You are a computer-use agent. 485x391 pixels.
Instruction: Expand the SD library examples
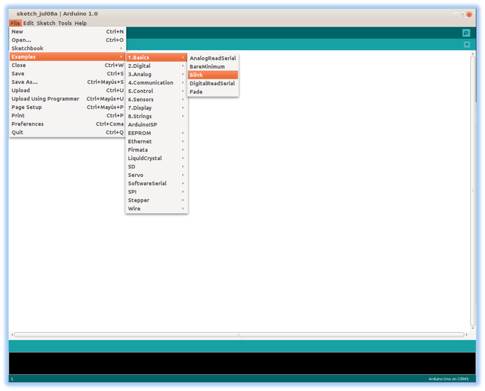pos(157,166)
